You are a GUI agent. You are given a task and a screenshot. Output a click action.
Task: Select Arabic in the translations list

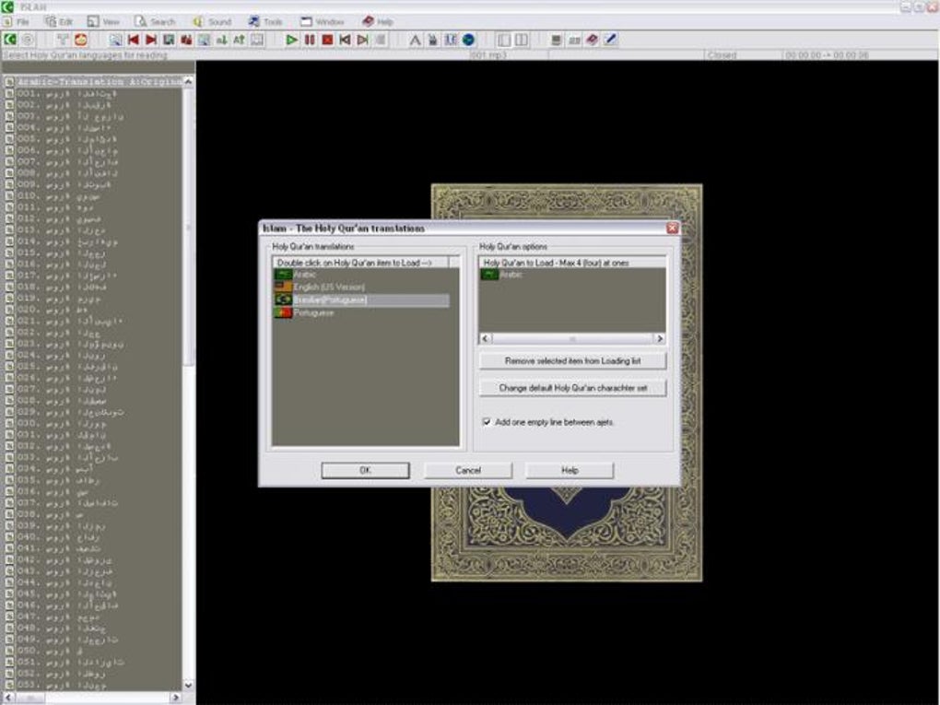(361, 275)
